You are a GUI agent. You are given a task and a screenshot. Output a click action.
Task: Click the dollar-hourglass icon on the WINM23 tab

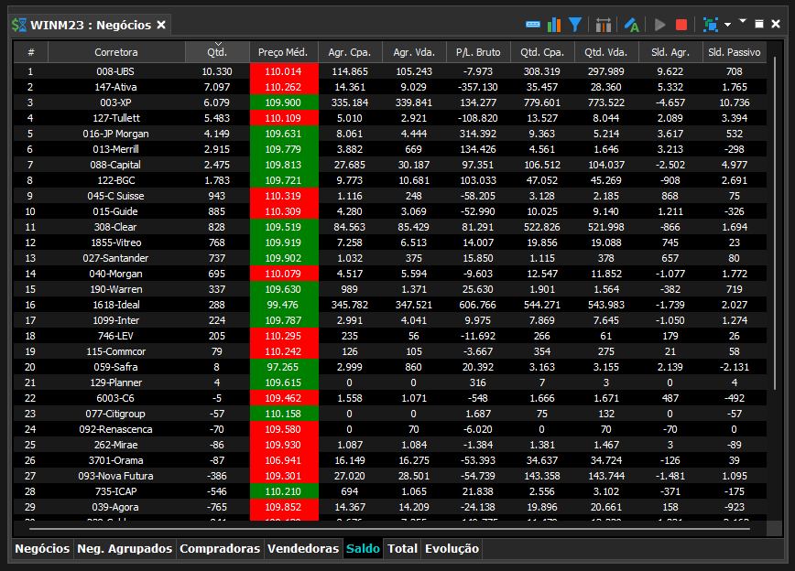18,25
